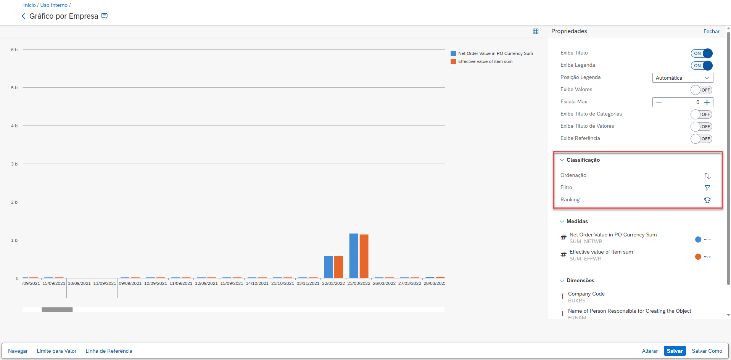Switch to table view using grid icon
Viewport: 731px width, 360px height.
536,31
